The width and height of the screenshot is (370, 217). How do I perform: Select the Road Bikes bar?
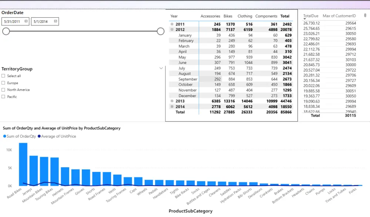(x=23, y=164)
